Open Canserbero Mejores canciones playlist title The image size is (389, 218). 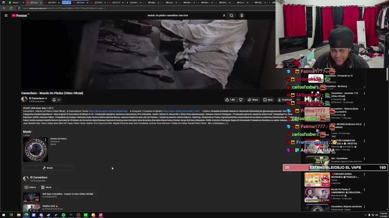(346, 206)
